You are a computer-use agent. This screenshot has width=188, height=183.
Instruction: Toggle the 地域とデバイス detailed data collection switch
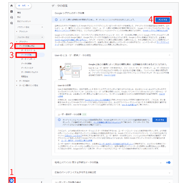click(x=168, y=163)
